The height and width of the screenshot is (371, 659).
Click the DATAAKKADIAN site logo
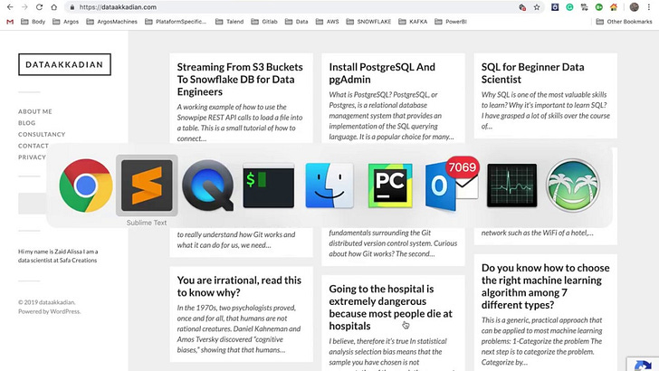64,64
